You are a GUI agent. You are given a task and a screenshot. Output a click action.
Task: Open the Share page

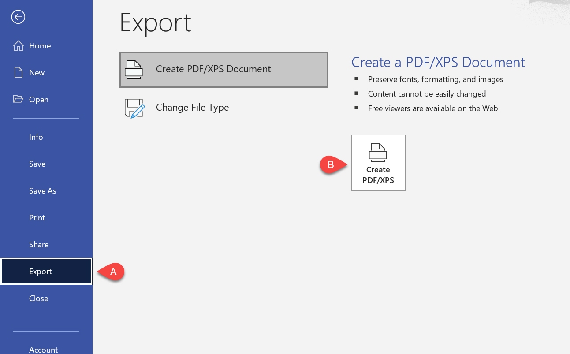click(x=39, y=245)
